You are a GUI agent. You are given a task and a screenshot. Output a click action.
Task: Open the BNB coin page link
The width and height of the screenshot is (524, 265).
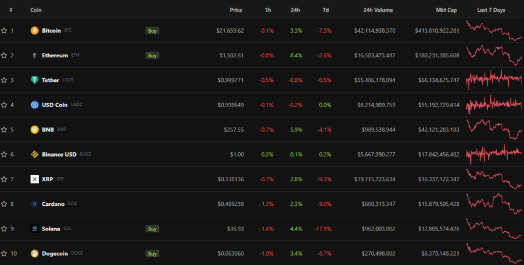(x=48, y=129)
